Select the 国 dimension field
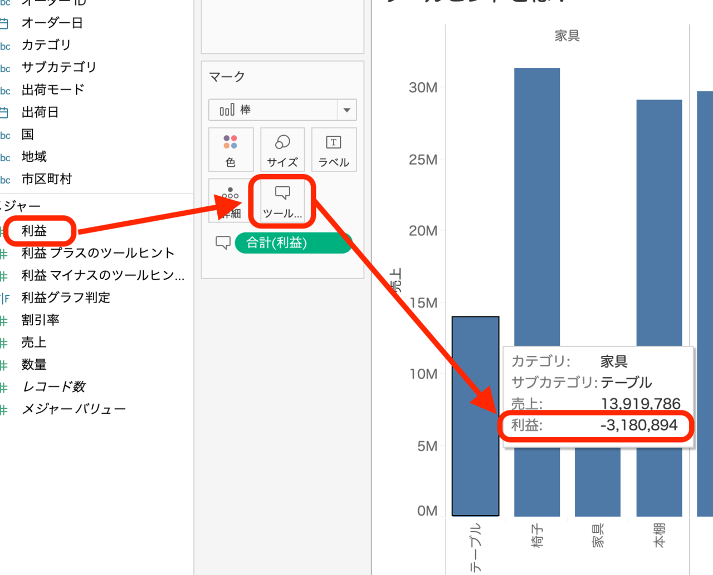 tap(28, 135)
